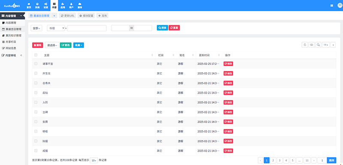This screenshot has width=343, height=165.
Task: Open the 服务 cloud services section
Action: (x=80, y=6)
